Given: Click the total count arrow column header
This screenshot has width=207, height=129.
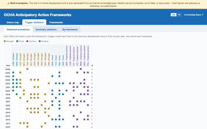Looking at the screenshot, I should [x=92, y=65].
